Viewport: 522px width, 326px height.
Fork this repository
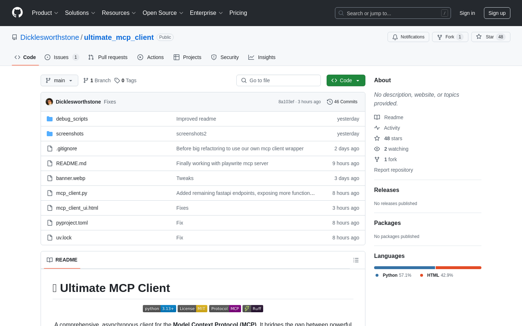tap(450, 37)
